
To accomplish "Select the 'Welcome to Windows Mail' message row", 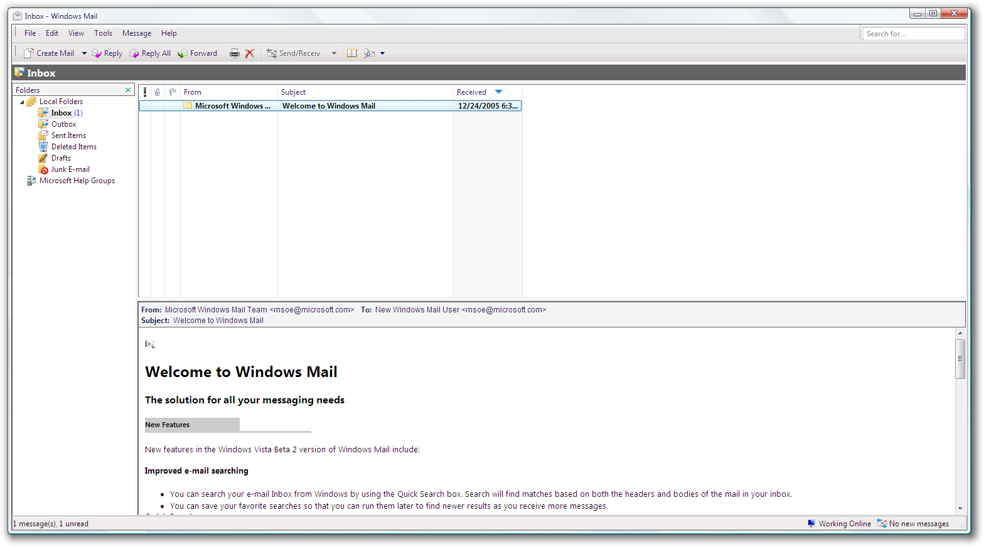I will coord(330,106).
